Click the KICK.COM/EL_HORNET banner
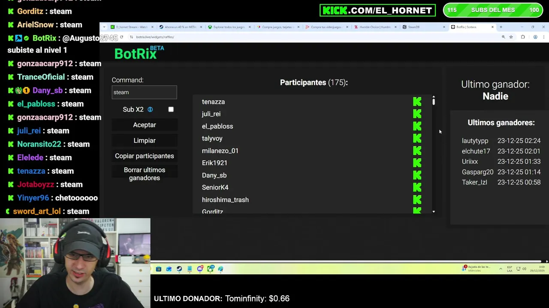The height and width of the screenshot is (308, 549). click(x=377, y=10)
